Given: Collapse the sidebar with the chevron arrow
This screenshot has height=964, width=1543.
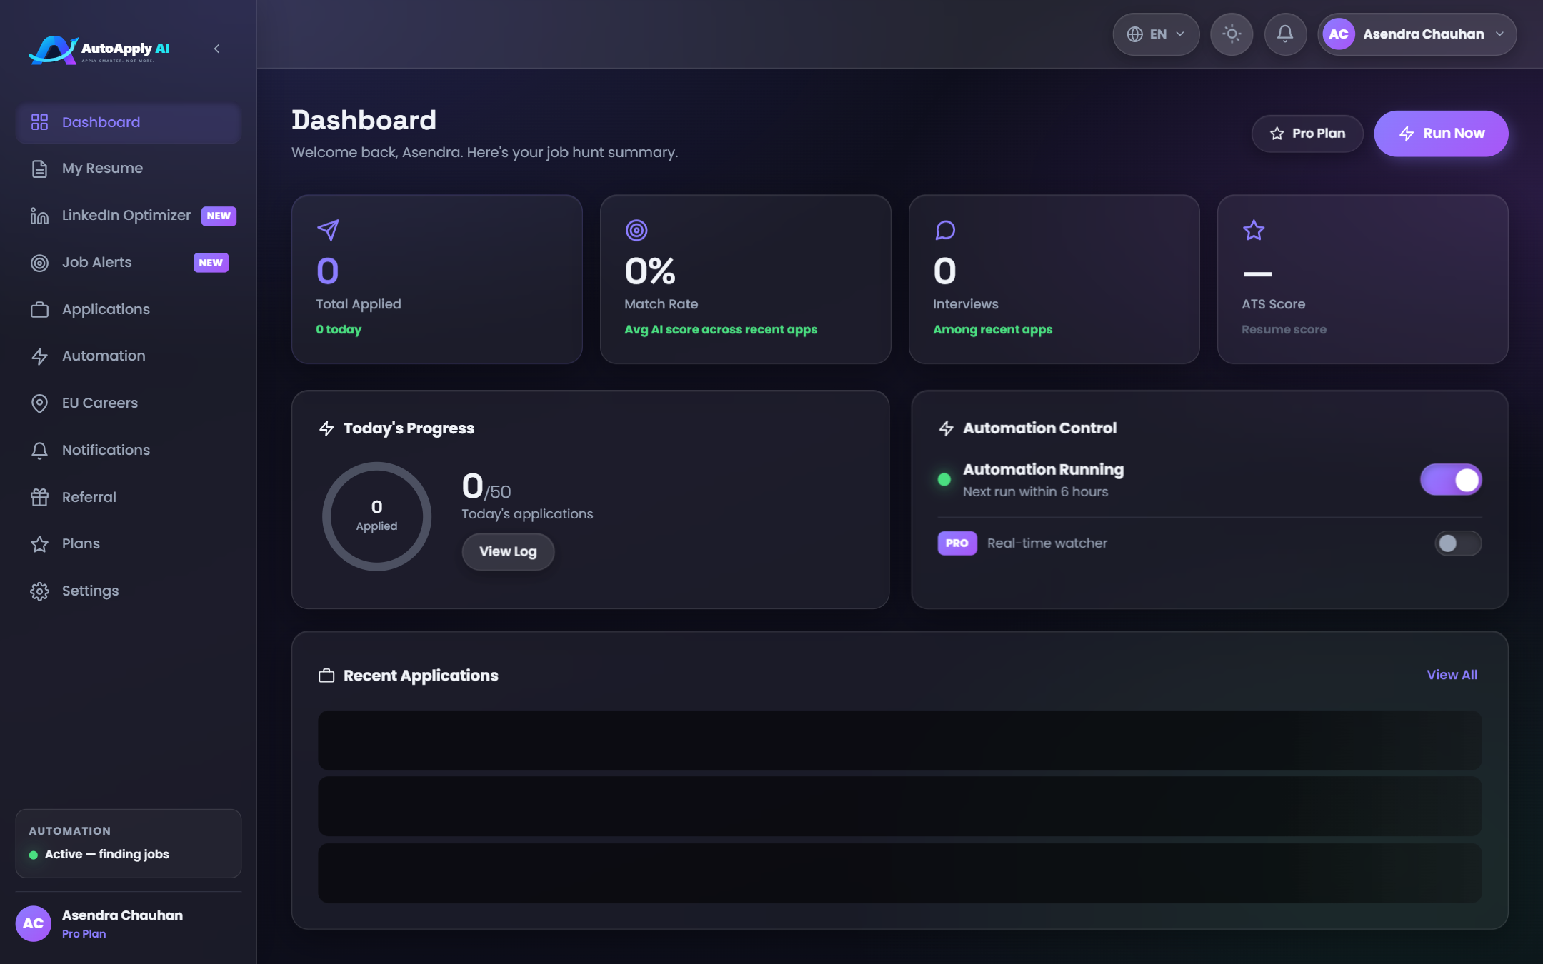Looking at the screenshot, I should pos(216,49).
